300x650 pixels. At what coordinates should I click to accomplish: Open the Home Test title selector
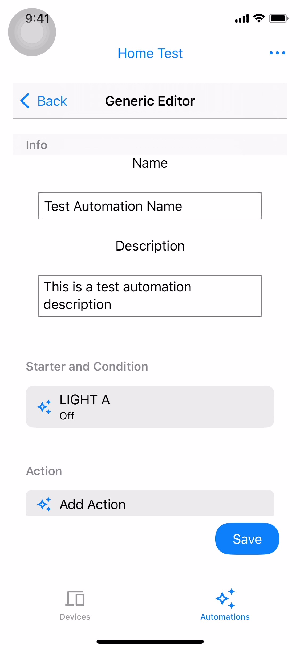click(x=150, y=53)
